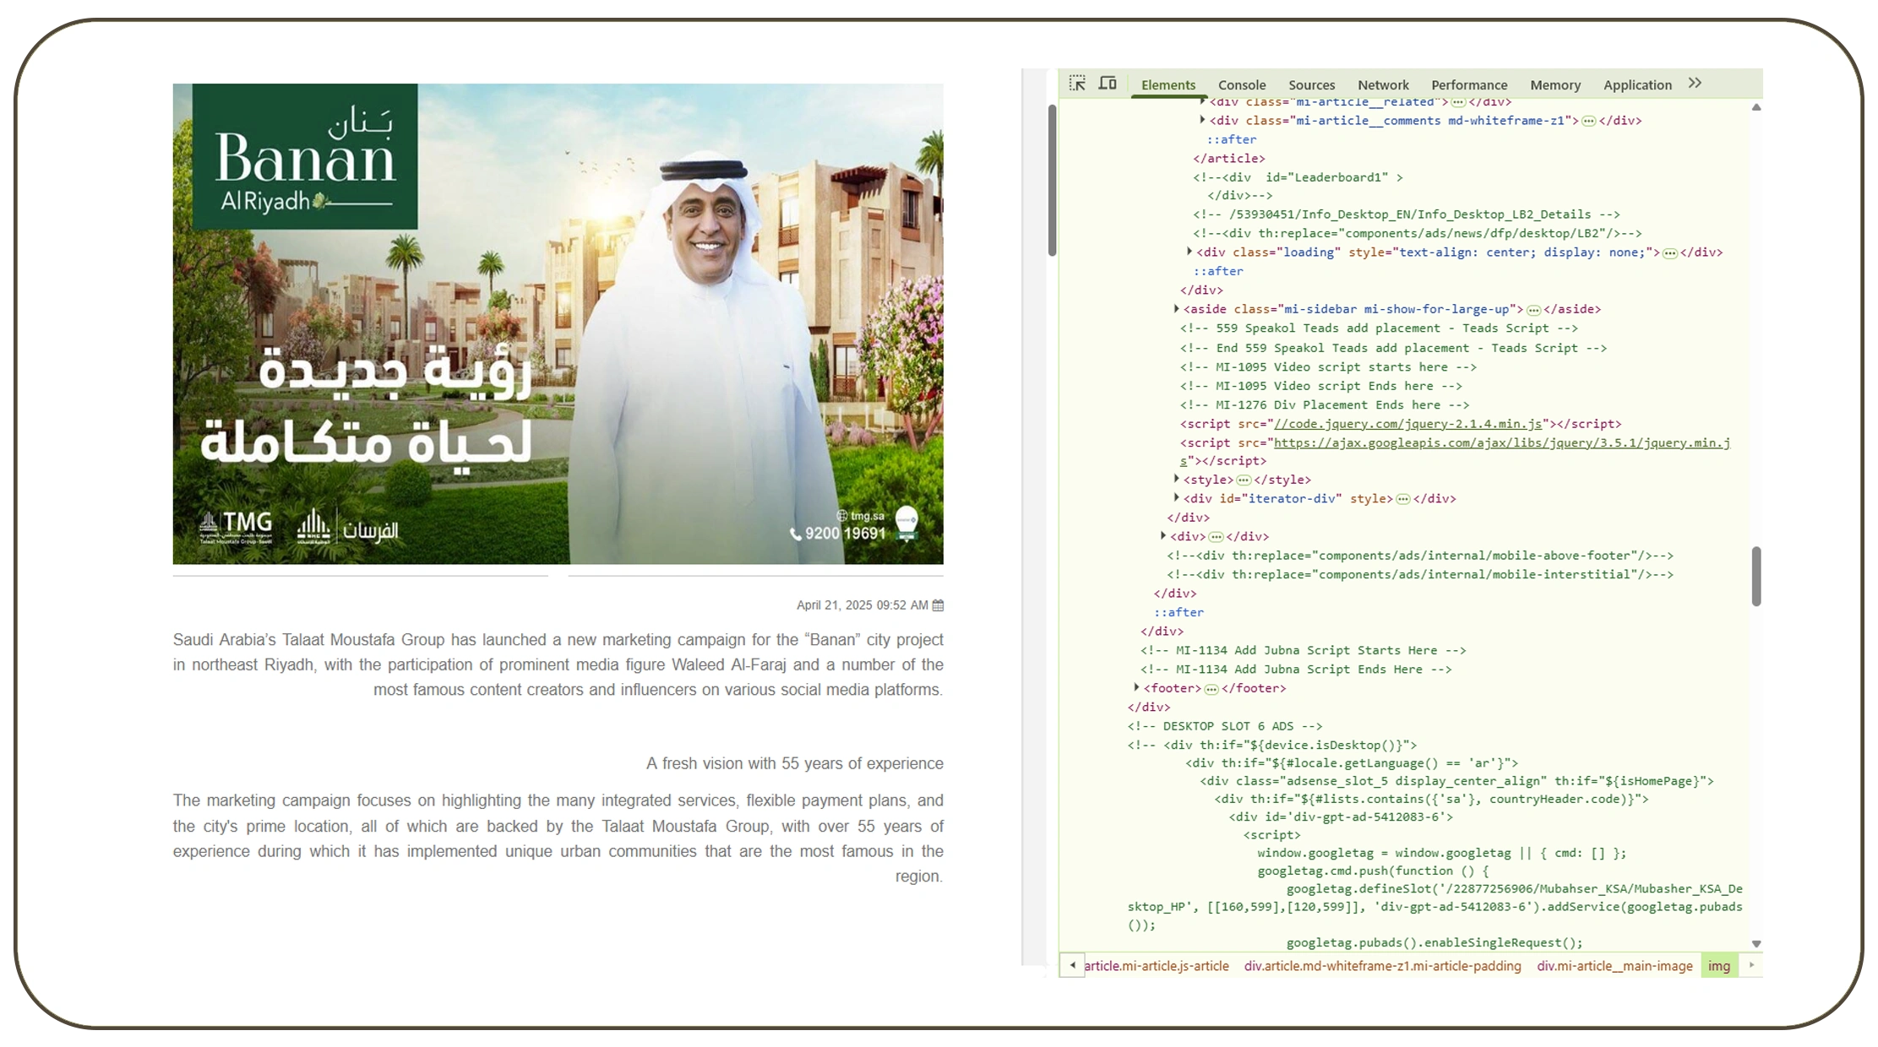Image resolution: width=1878 pixels, height=1047 pixels.
Task: Click ellipsis badge in mi-article__related row
Action: pos(1458,102)
